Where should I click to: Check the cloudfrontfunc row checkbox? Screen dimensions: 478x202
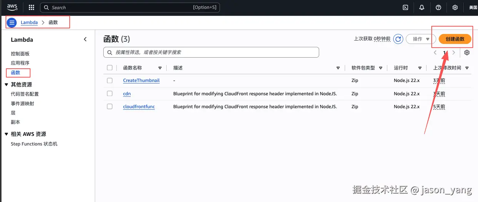coord(110,106)
